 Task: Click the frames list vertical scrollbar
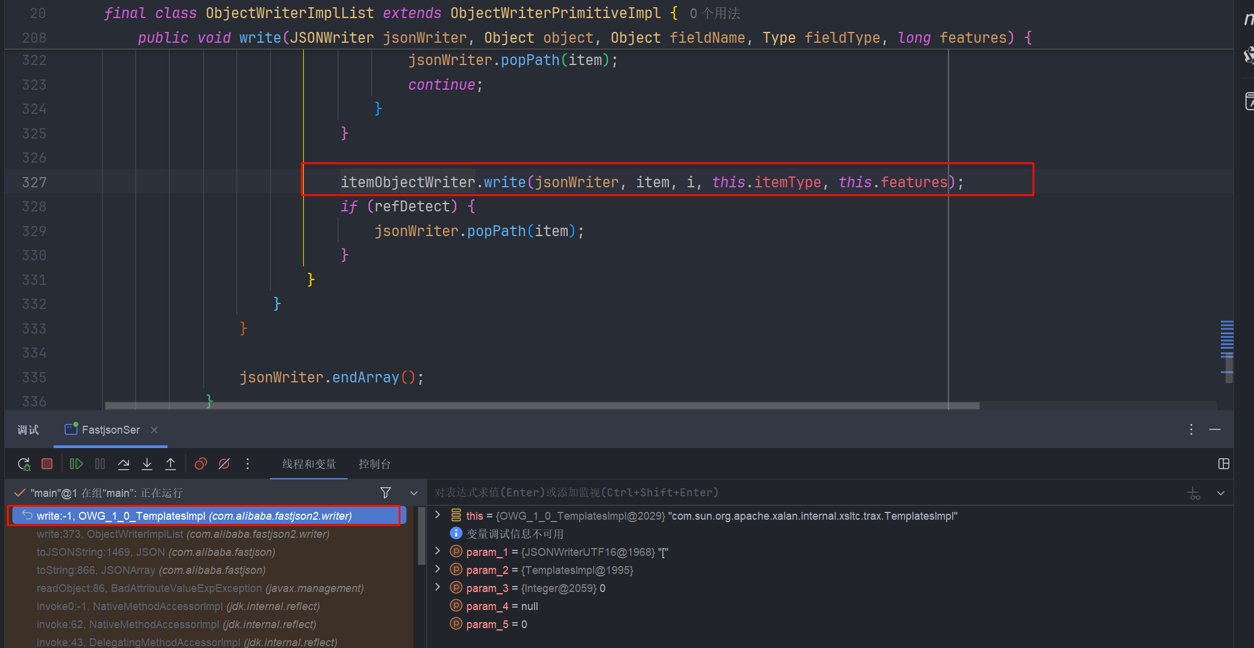pos(421,536)
